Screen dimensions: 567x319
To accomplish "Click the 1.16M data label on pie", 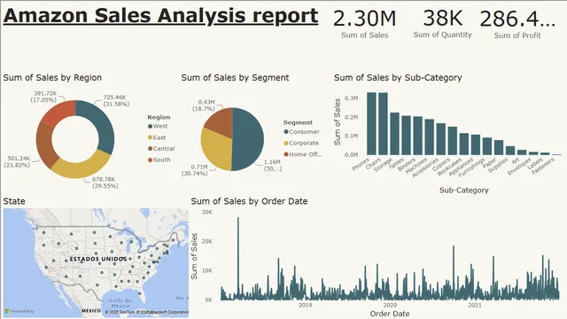I will tap(273, 166).
